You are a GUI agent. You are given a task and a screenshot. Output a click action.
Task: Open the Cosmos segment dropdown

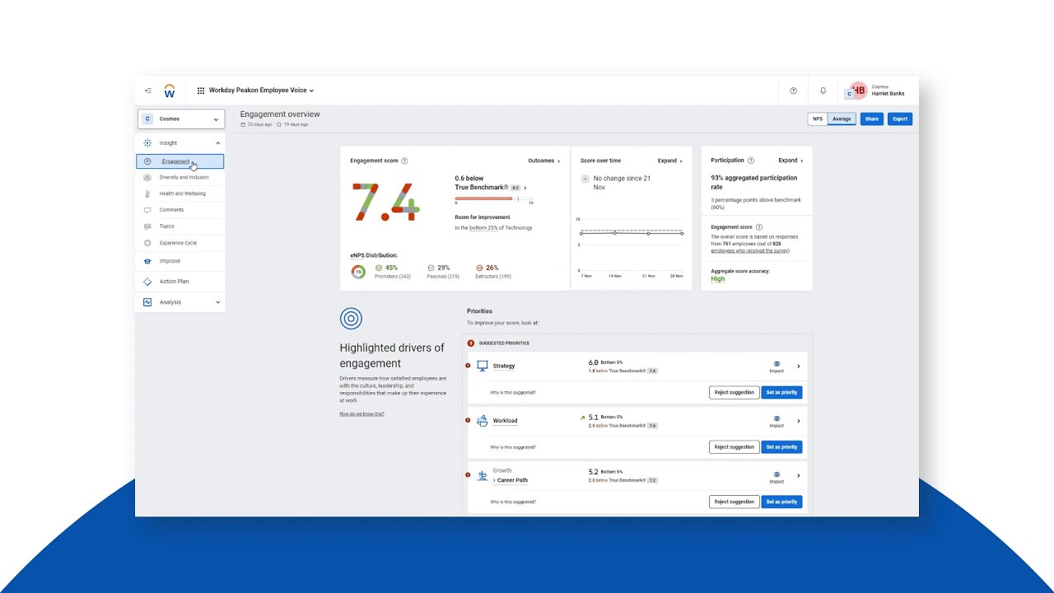(180, 119)
